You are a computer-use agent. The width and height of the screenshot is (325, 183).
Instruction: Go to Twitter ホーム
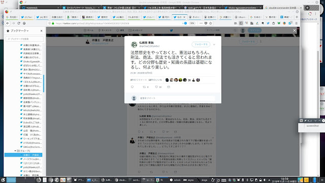tap(88, 30)
